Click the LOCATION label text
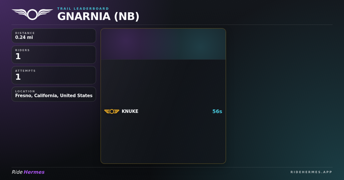Image resolution: width=344 pixels, height=180 pixels. pyautogui.click(x=25, y=91)
